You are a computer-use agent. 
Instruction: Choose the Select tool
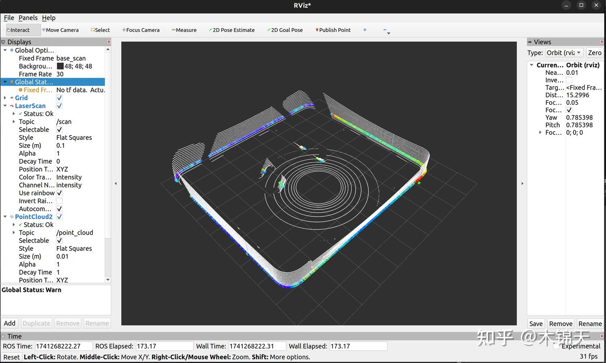(100, 30)
